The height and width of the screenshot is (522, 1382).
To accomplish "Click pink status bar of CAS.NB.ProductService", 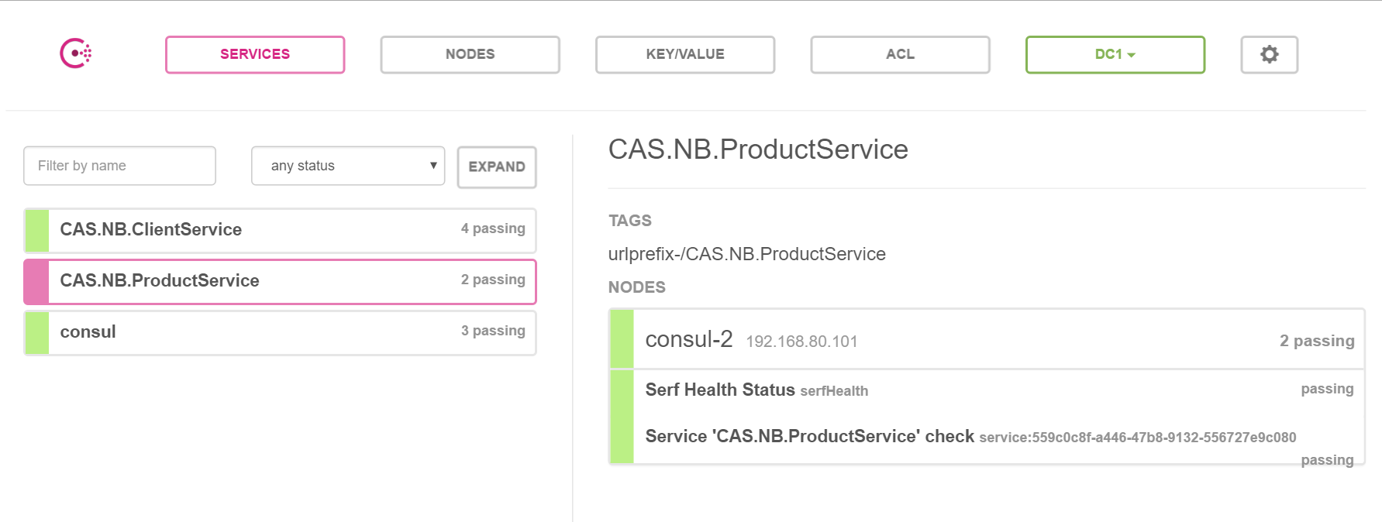I will tap(37, 281).
